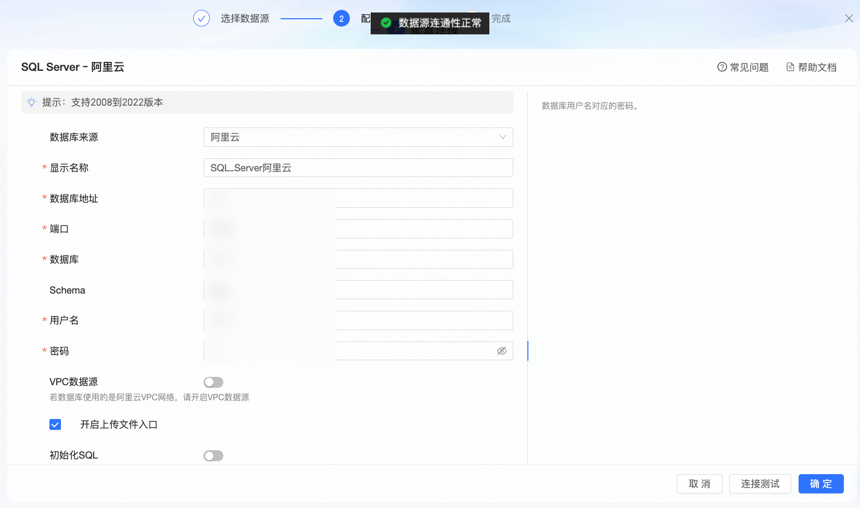
Task: Click the step 2 circle indicator
Action: tap(342, 19)
